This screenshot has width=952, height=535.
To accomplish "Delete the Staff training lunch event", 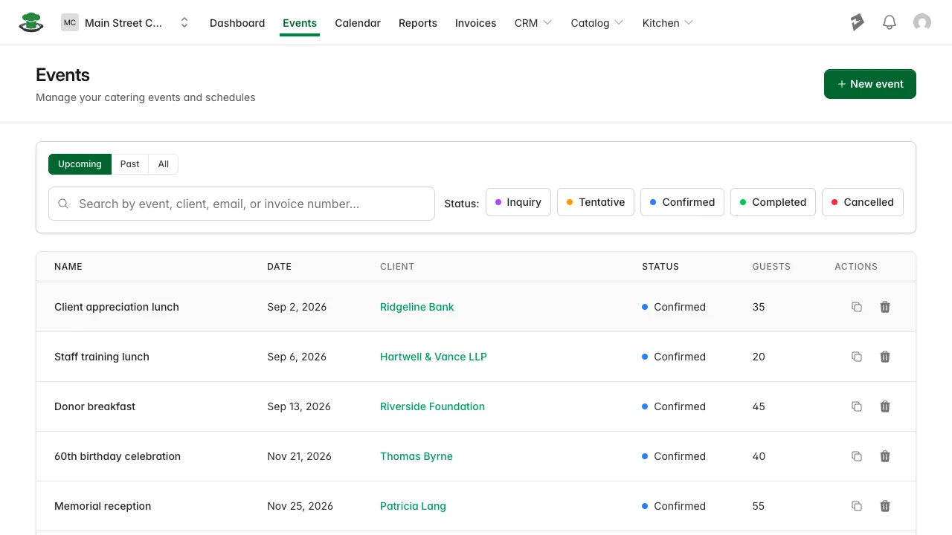I will coord(885,357).
